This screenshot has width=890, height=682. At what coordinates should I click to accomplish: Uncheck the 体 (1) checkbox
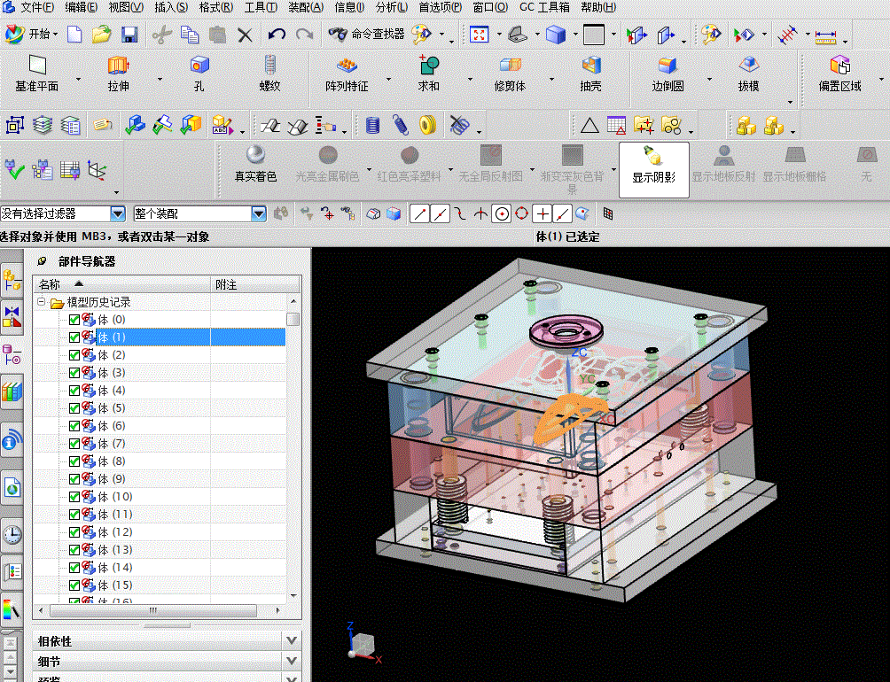pyautogui.click(x=74, y=337)
